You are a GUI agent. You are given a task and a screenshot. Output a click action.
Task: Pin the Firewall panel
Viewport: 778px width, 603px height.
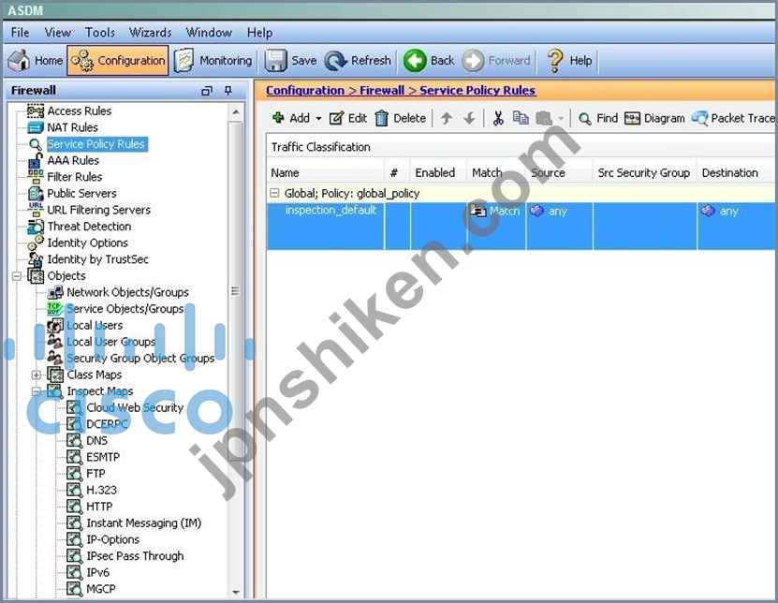click(228, 90)
